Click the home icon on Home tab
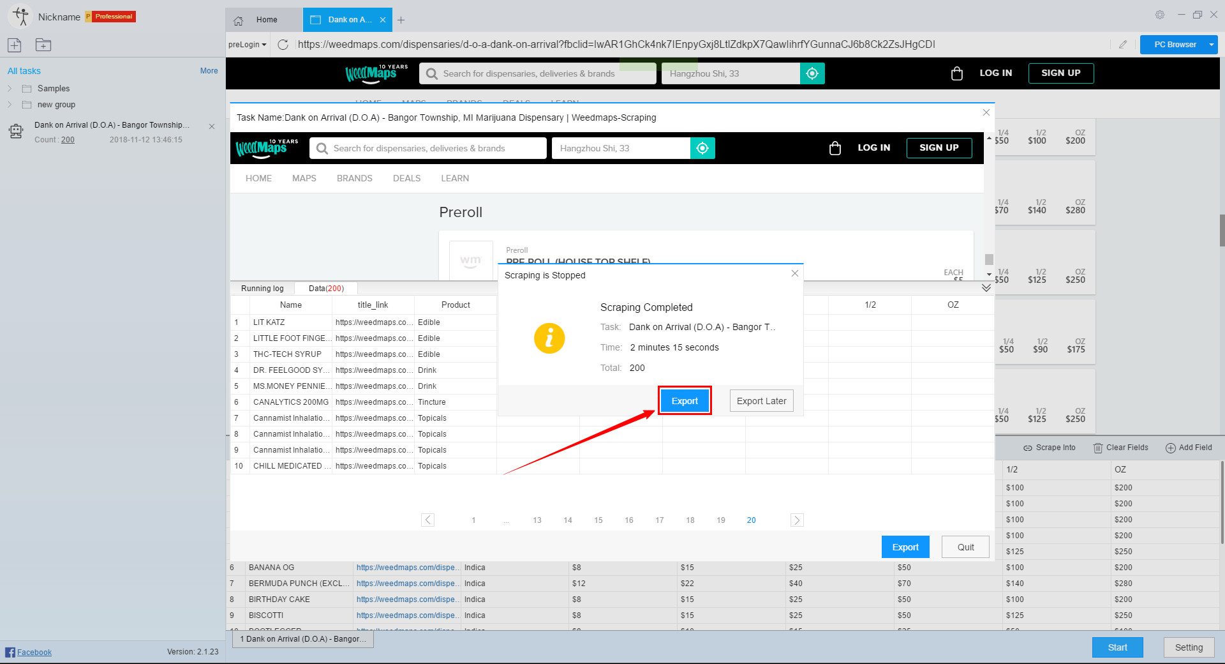The width and height of the screenshot is (1225, 664). click(239, 20)
